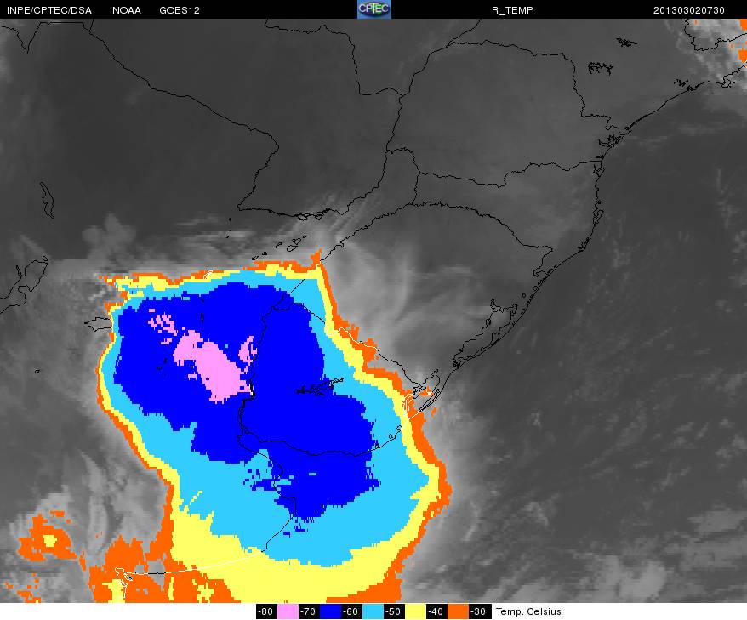Click the -30 legend value

point(479,611)
